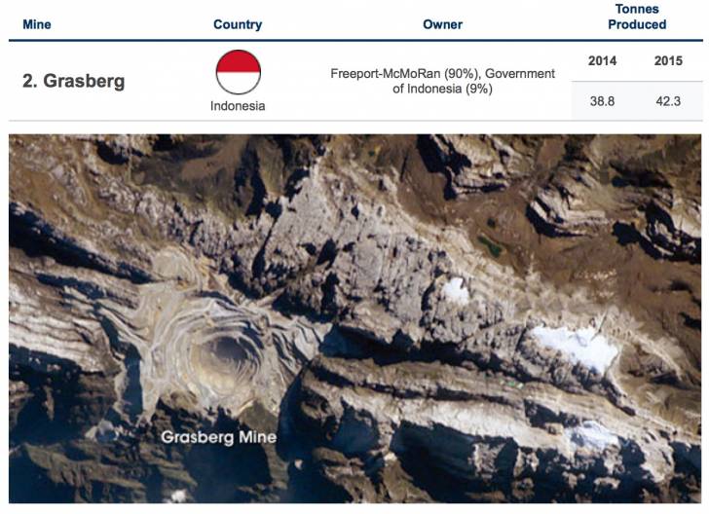Click the small snow patch near ridge center
Viewport: 709px width, 514px height.
pos(456,291)
